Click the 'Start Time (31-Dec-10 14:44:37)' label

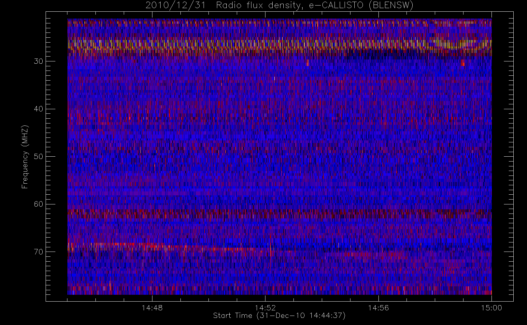[x=279, y=316]
